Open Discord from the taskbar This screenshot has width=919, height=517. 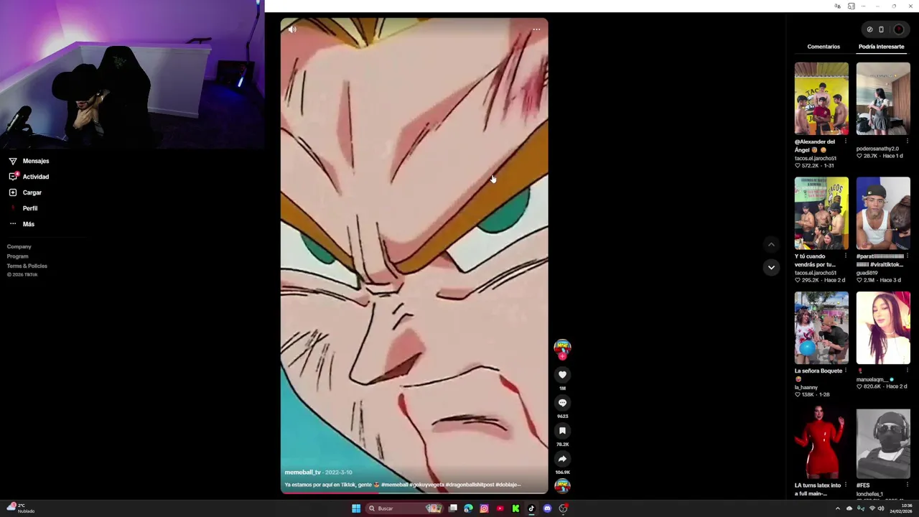(547, 508)
